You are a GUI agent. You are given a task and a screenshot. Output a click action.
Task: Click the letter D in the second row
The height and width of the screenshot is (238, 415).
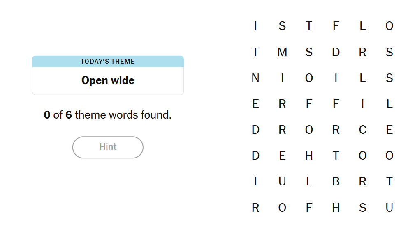[336, 52]
